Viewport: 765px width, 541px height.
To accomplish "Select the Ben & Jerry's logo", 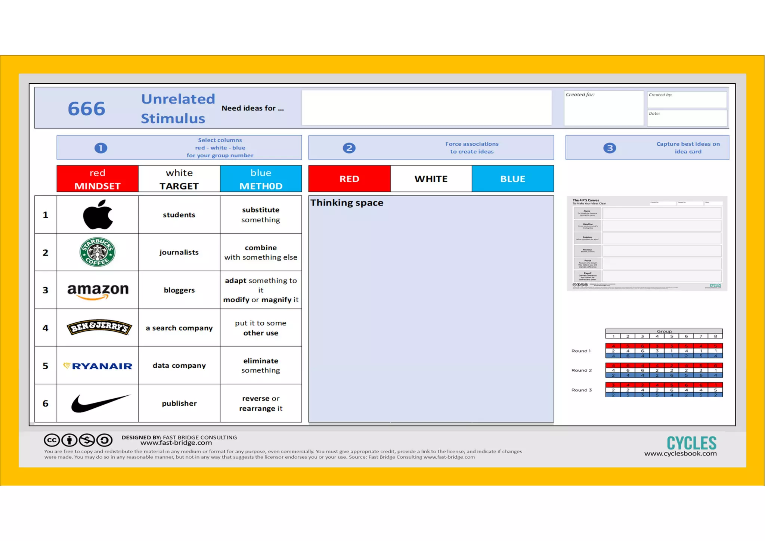I will [x=99, y=328].
